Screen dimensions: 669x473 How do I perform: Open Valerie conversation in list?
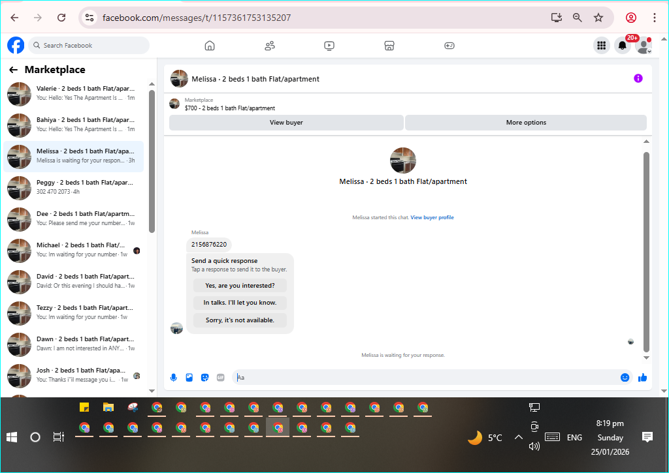[73, 94]
